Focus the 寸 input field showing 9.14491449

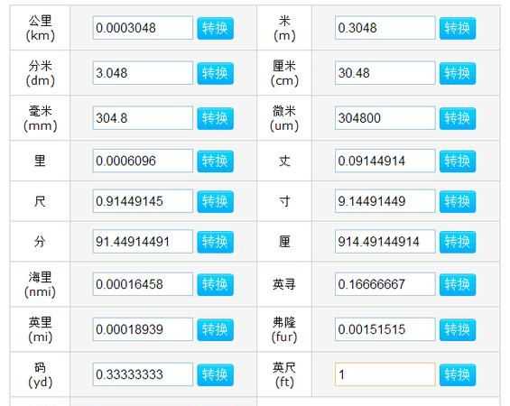[x=385, y=201]
